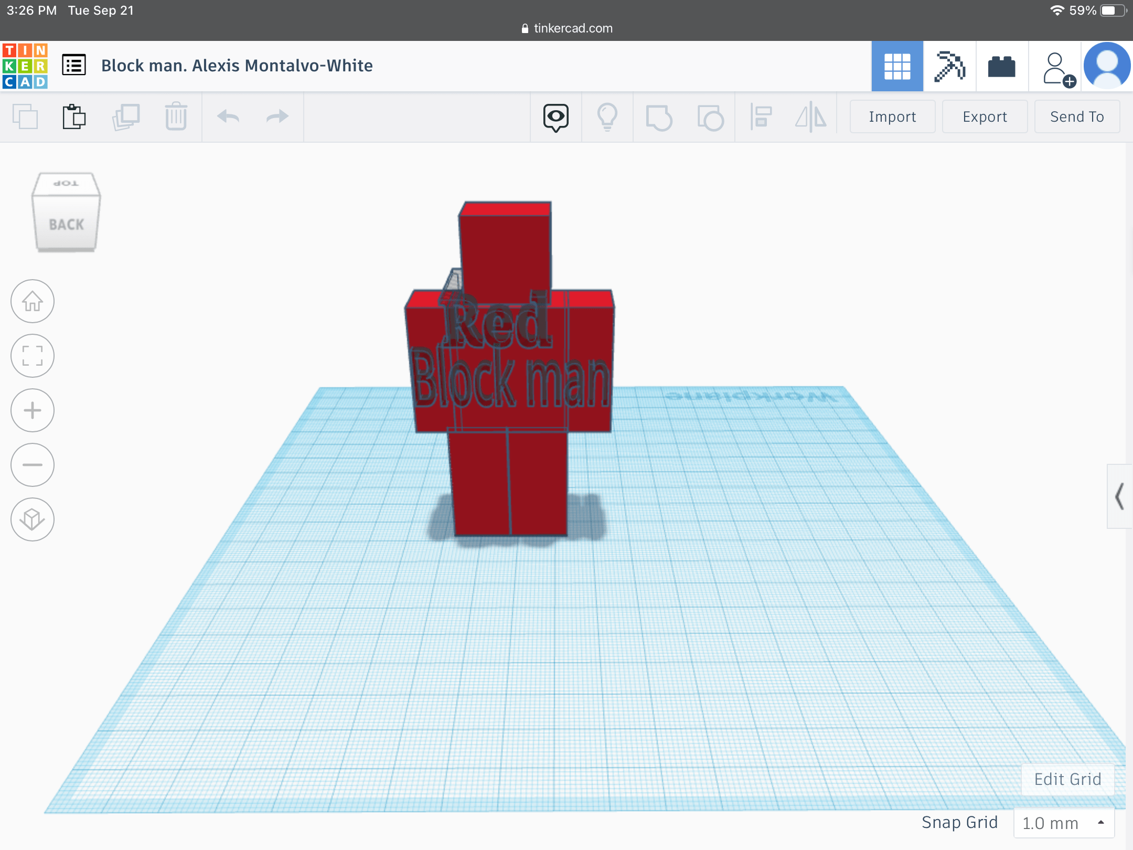Expand the shapes panel with the chevron

[x=1120, y=497]
